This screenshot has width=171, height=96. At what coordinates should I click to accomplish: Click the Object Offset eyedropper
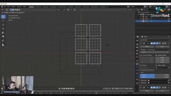(168, 68)
